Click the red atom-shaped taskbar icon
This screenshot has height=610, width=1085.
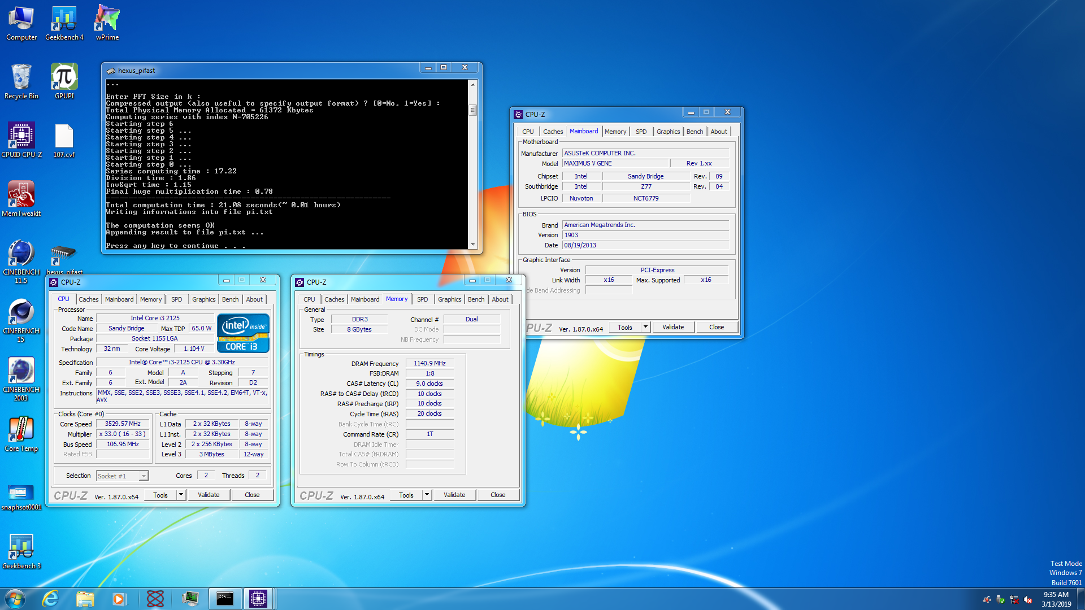tap(155, 599)
